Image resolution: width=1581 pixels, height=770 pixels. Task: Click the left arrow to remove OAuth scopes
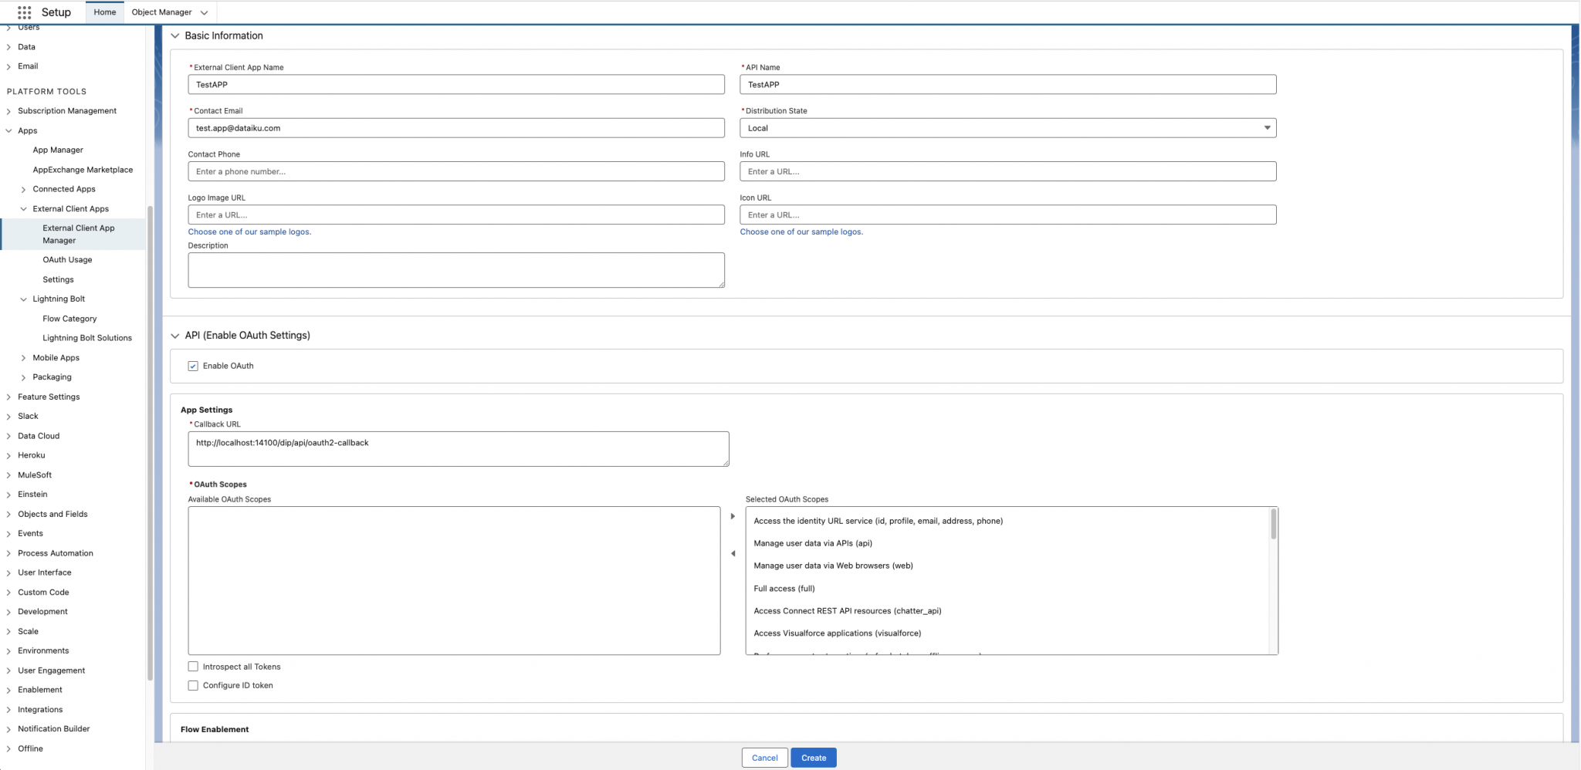click(733, 554)
